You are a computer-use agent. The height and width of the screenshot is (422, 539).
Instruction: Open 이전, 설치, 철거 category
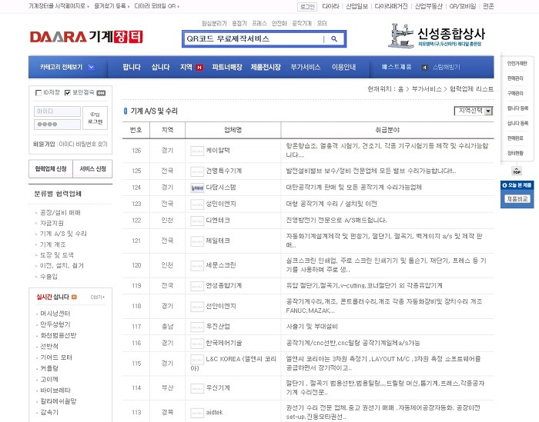tap(62, 266)
